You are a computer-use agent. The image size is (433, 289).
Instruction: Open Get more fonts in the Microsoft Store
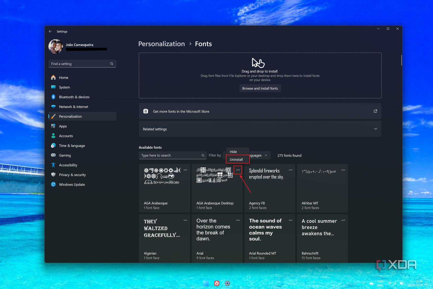point(181,111)
